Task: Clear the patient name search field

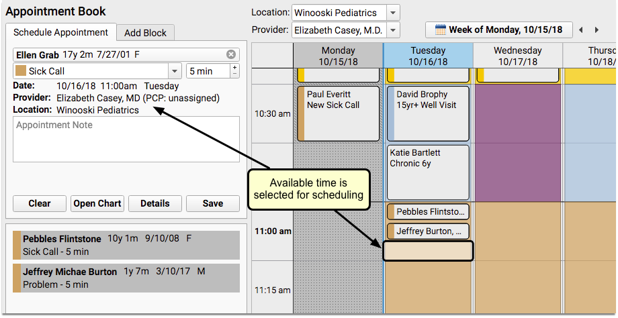Action: [x=231, y=54]
